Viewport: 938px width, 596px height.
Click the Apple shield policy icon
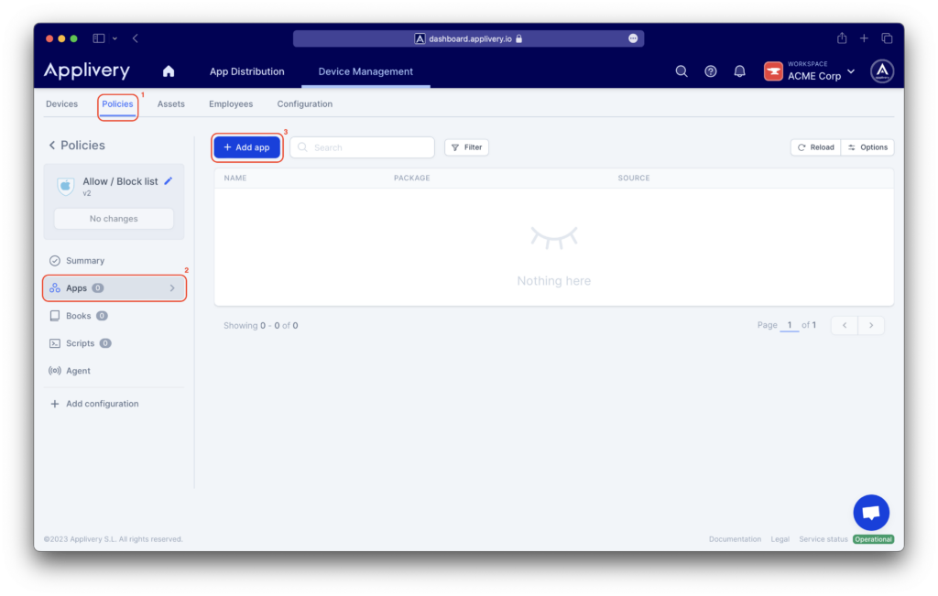(x=66, y=186)
